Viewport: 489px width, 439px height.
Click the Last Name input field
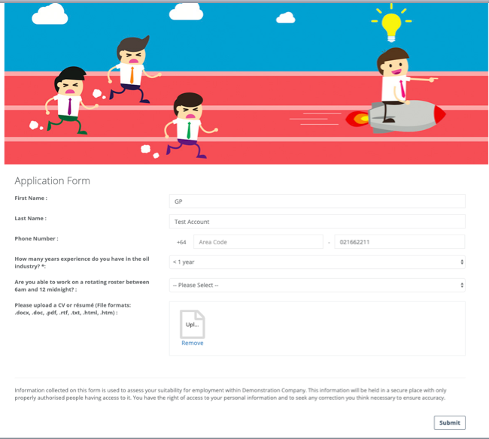(317, 222)
